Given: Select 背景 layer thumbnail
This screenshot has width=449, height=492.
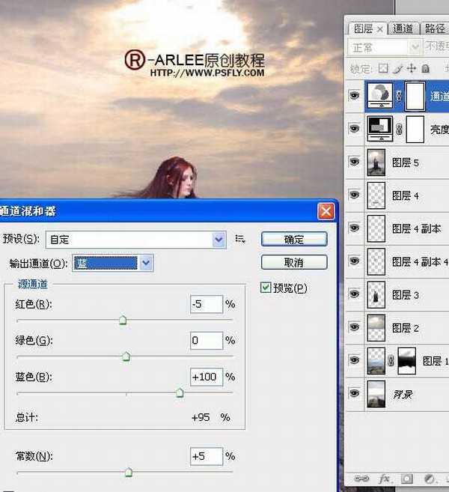Looking at the screenshot, I should [376, 394].
